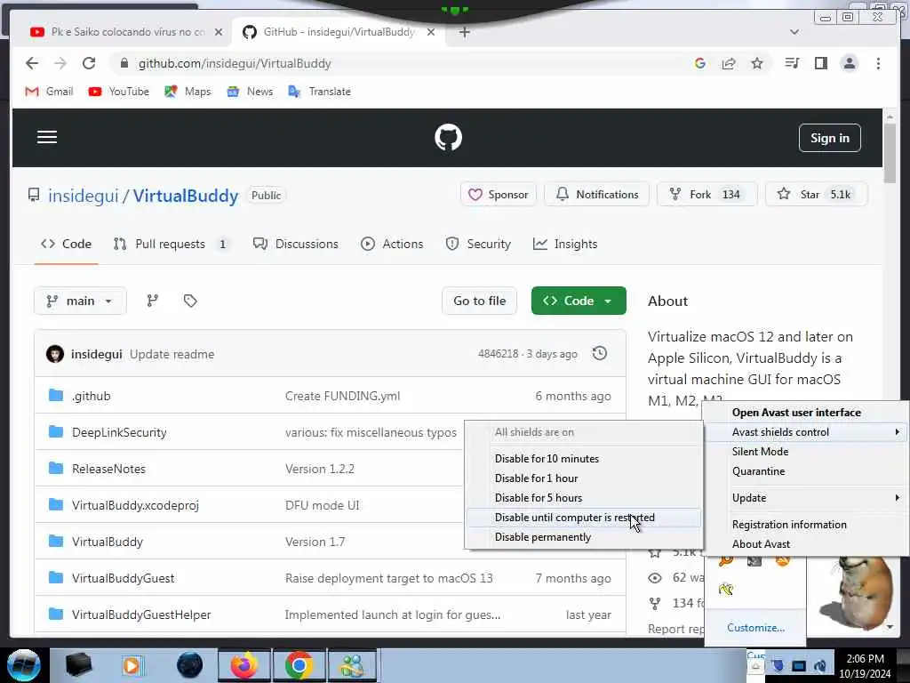Select Disable for 5 hours
The image size is (910, 683).
click(x=583, y=498)
